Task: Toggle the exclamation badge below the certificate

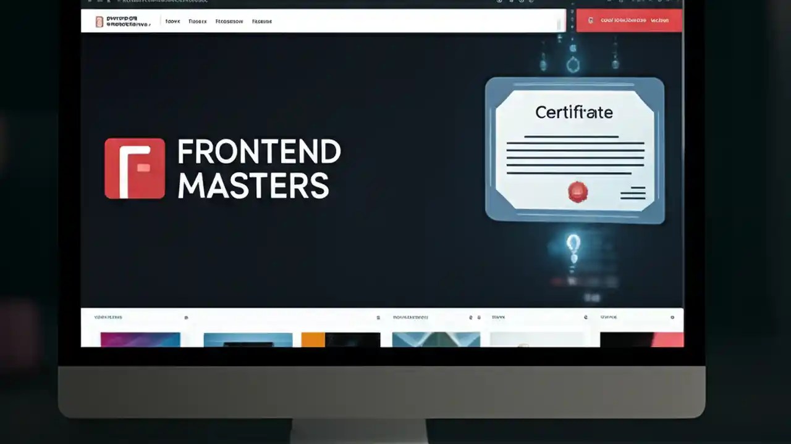Action: pos(573,247)
